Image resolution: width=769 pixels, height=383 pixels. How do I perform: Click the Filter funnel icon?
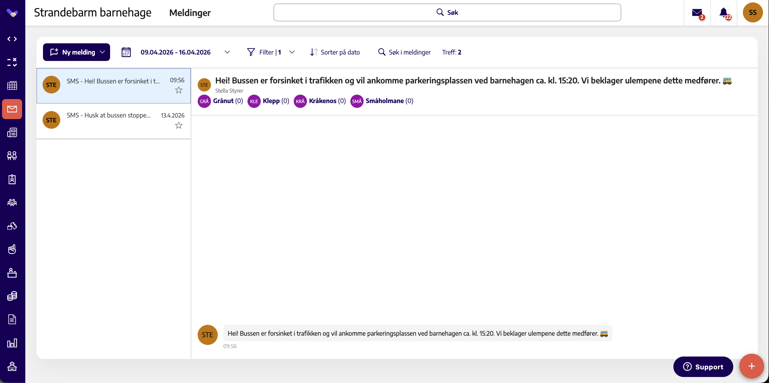point(251,52)
